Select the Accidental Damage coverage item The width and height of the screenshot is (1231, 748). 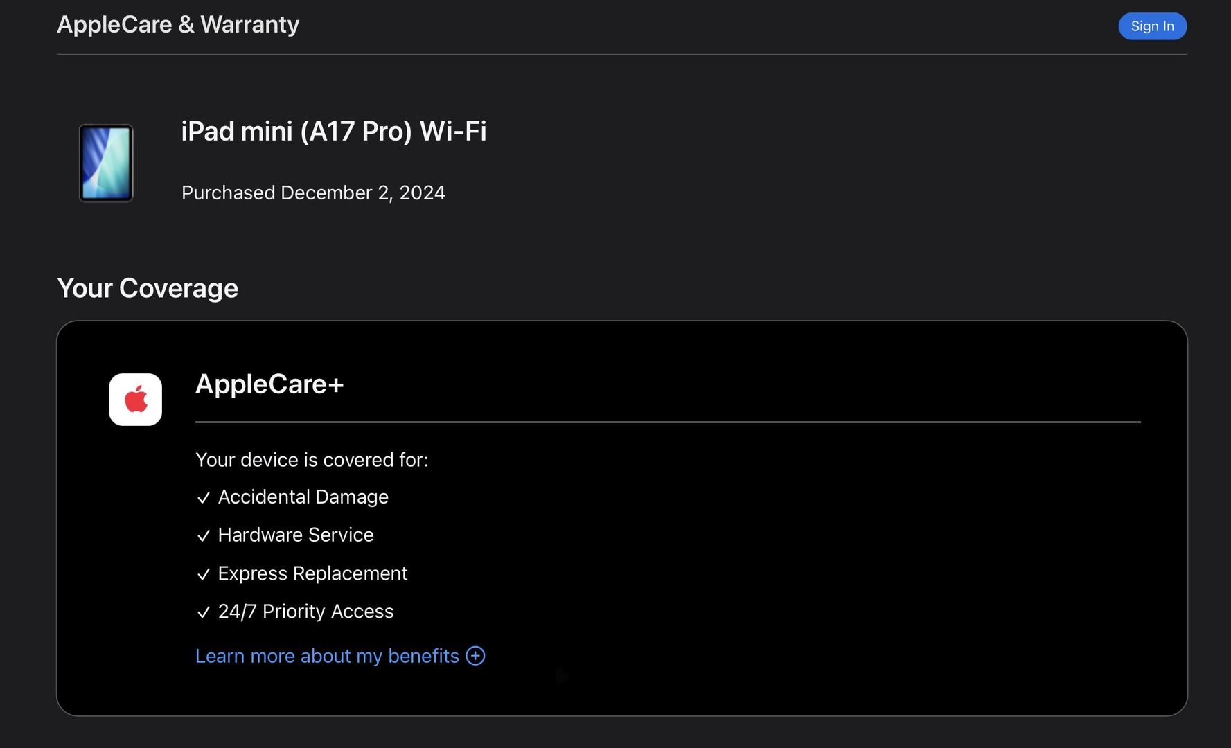tap(303, 497)
